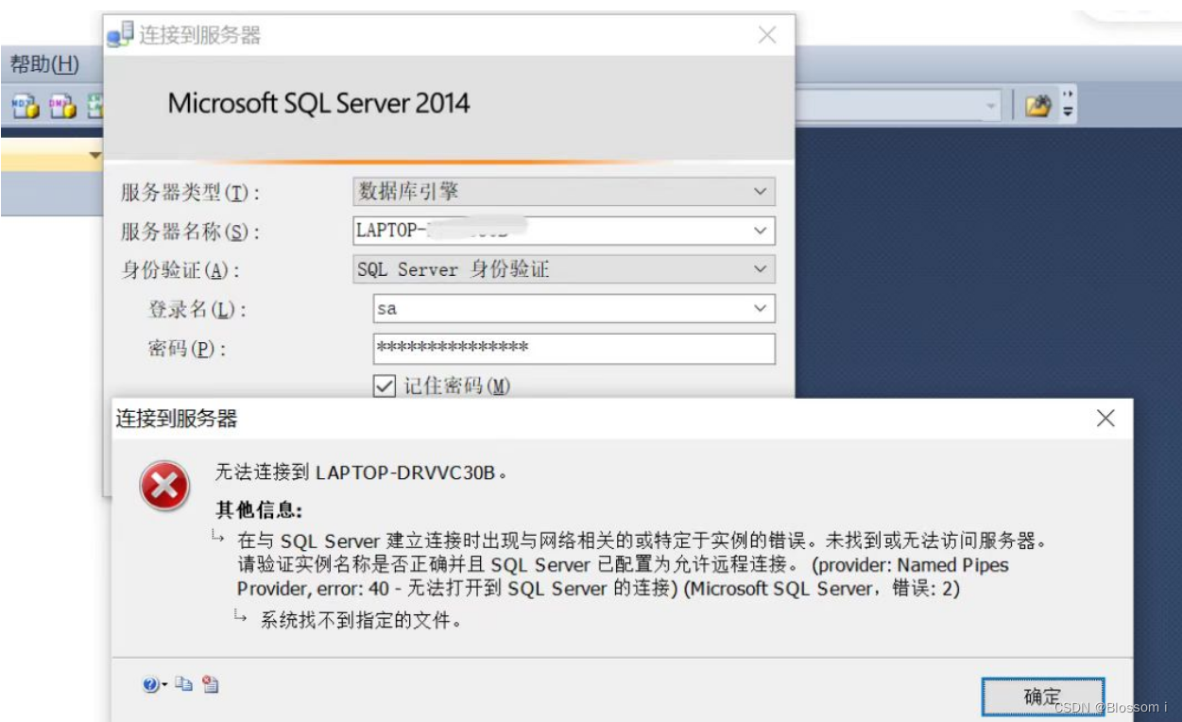The width and height of the screenshot is (1182, 722).
Task: Click the MDX query toolbar icon
Action: (26, 106)
